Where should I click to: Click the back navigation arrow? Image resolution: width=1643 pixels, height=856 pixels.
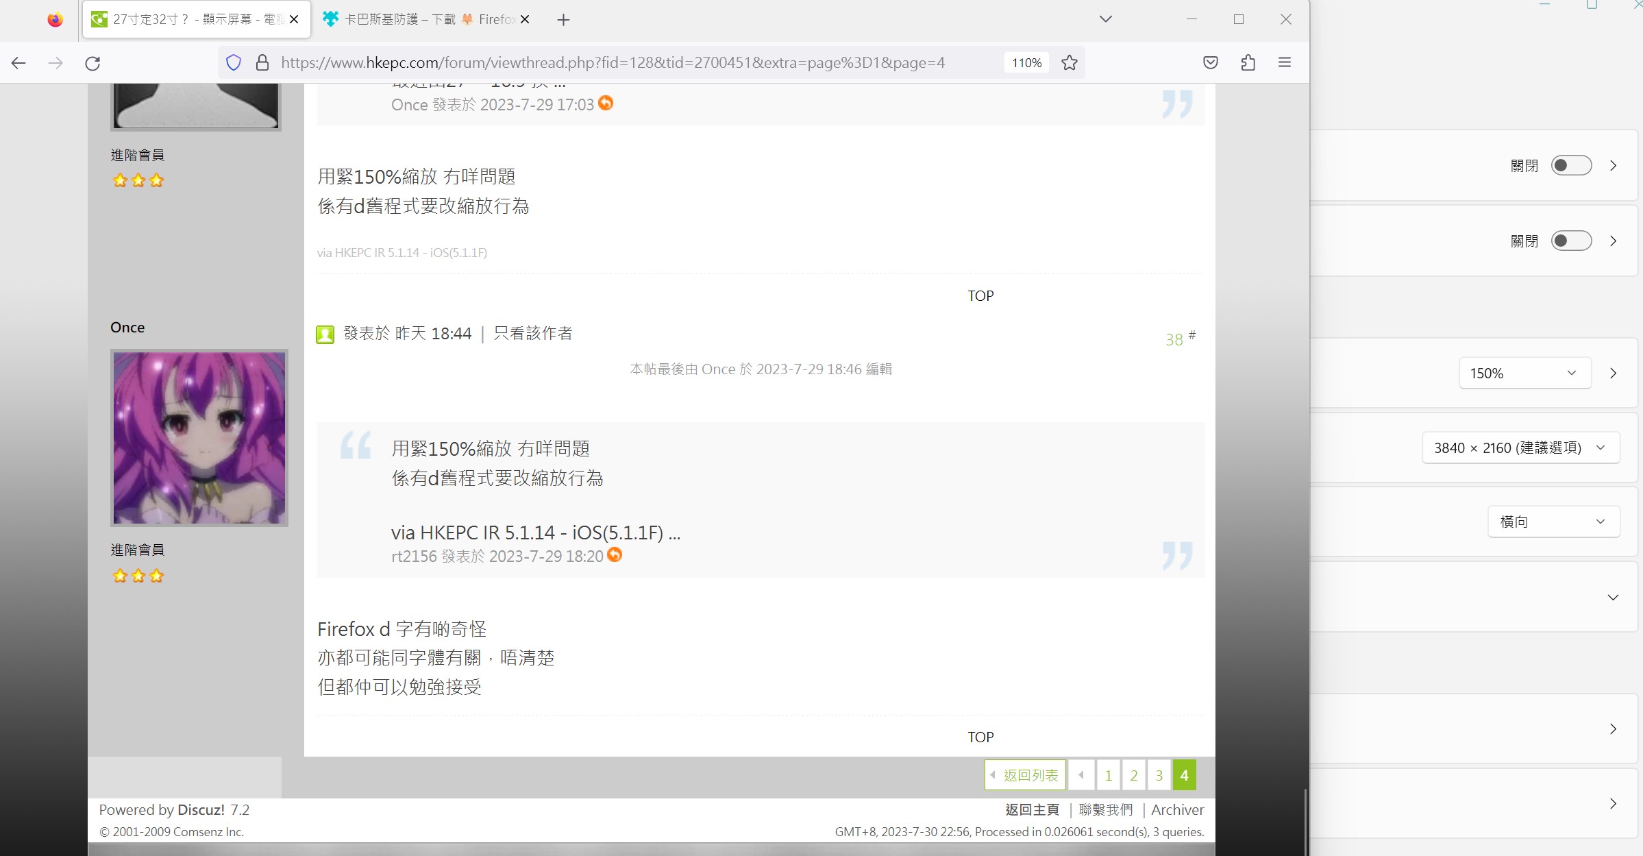point(18,62)
